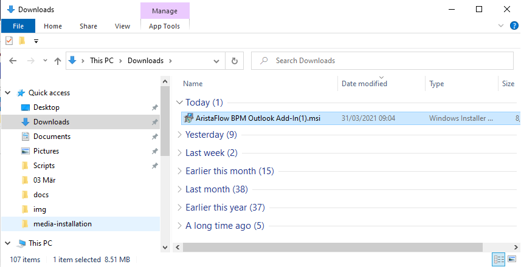This screenshot has height=267, width=521.
Task: Switch to the Share ribbon tab
Action: (88, 26)
